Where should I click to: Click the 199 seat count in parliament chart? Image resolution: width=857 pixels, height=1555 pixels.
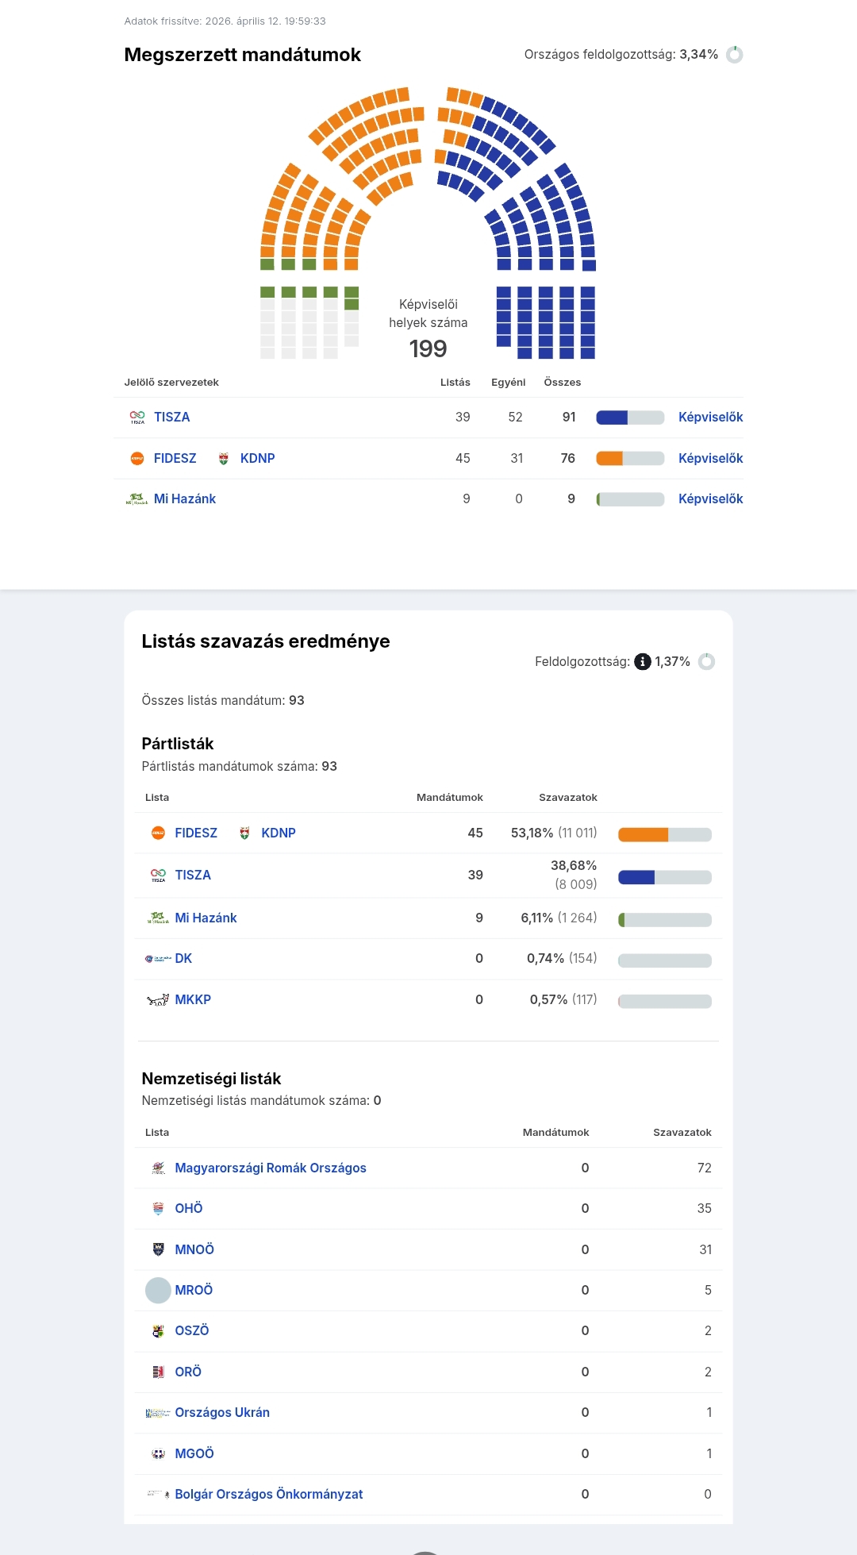428,348
